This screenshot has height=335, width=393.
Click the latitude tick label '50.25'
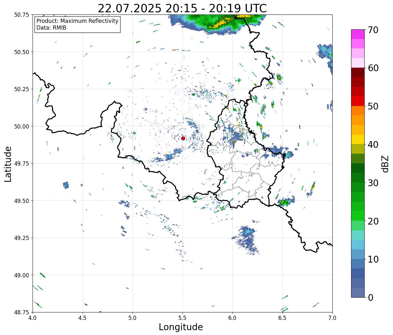tap(22, 89)
